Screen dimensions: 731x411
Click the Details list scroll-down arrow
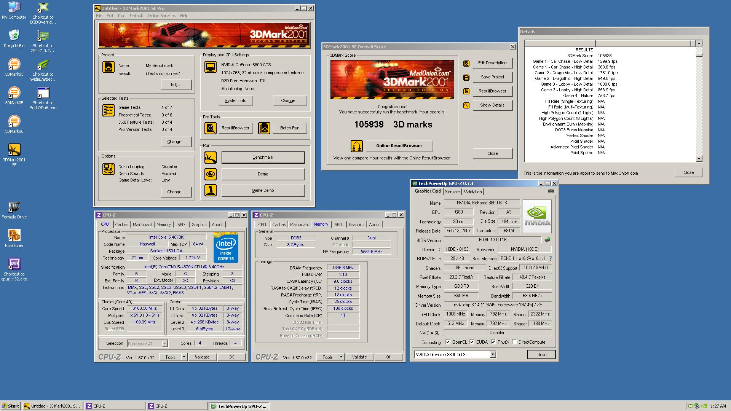click(699, 159)
